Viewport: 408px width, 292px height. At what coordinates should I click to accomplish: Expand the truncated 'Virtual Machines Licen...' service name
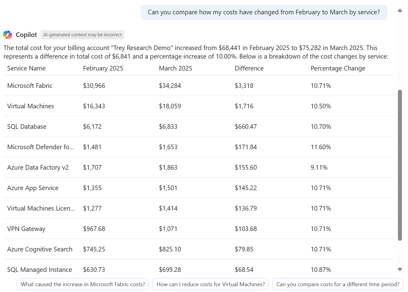(x=41, y=208)
